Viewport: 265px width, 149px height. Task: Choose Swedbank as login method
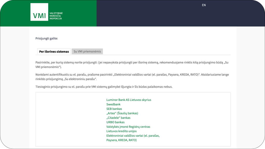(113, 104)
